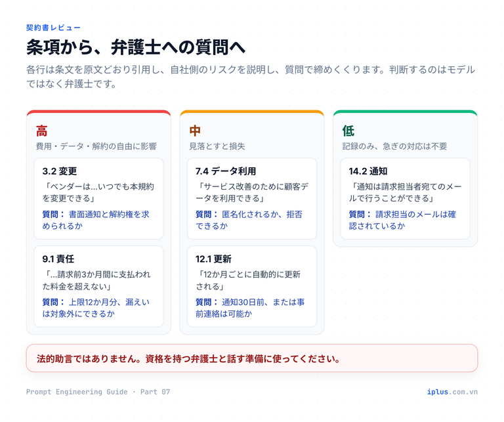Click the question 上限12か月分、漏えいは対象外にできるか
Screen dimensions: 504x422
96,308
